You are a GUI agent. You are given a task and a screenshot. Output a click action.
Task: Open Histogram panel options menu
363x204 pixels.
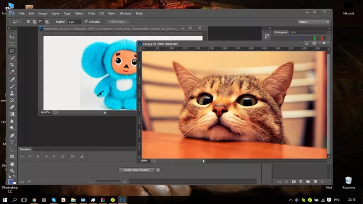tap(328, 32)
